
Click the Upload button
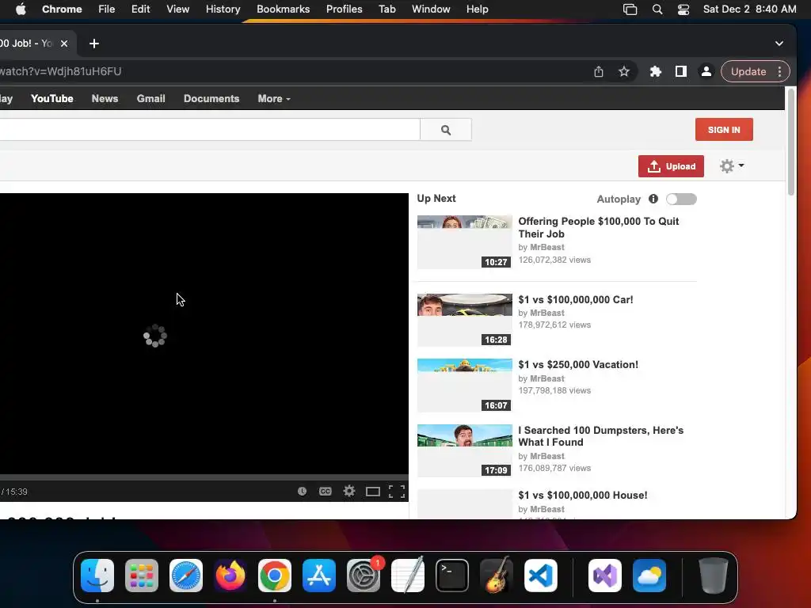point(671,166)
